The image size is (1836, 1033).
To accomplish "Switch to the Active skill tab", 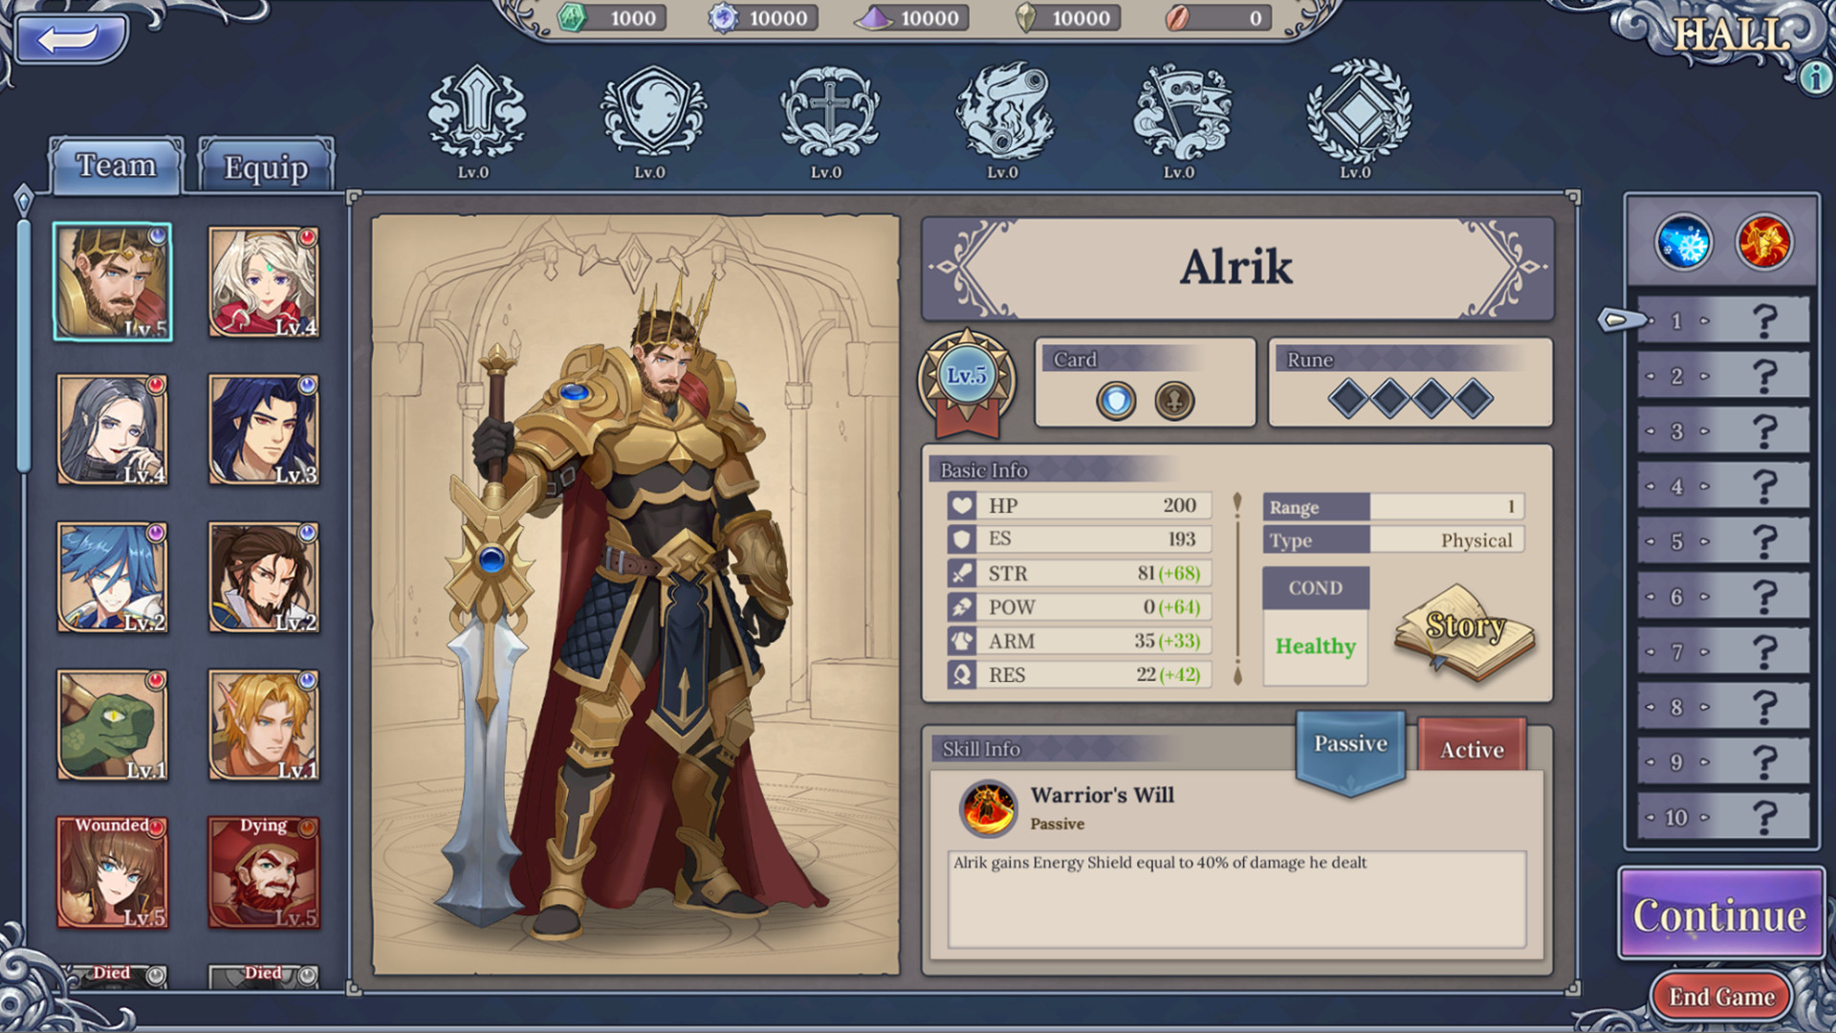I will 1472,749.
